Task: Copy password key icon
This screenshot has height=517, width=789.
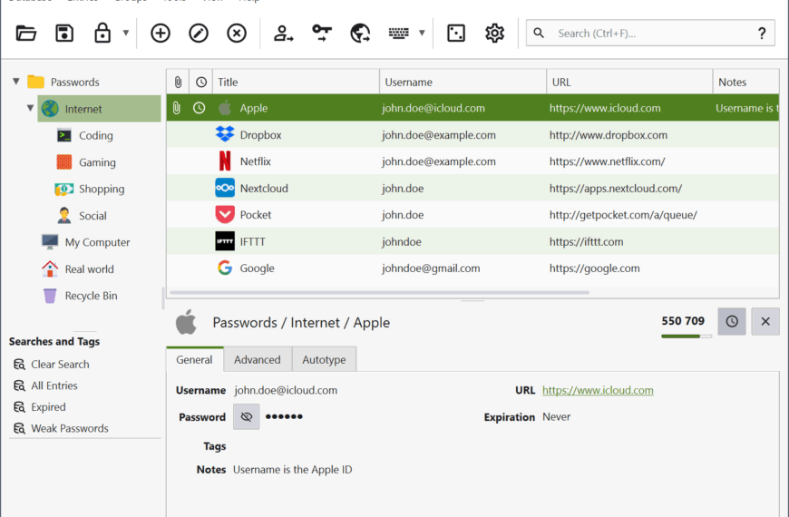Action: point(322,34)
